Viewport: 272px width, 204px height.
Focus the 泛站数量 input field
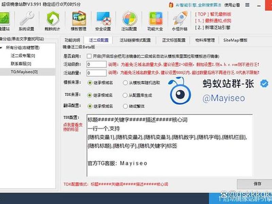coord(97,73)
